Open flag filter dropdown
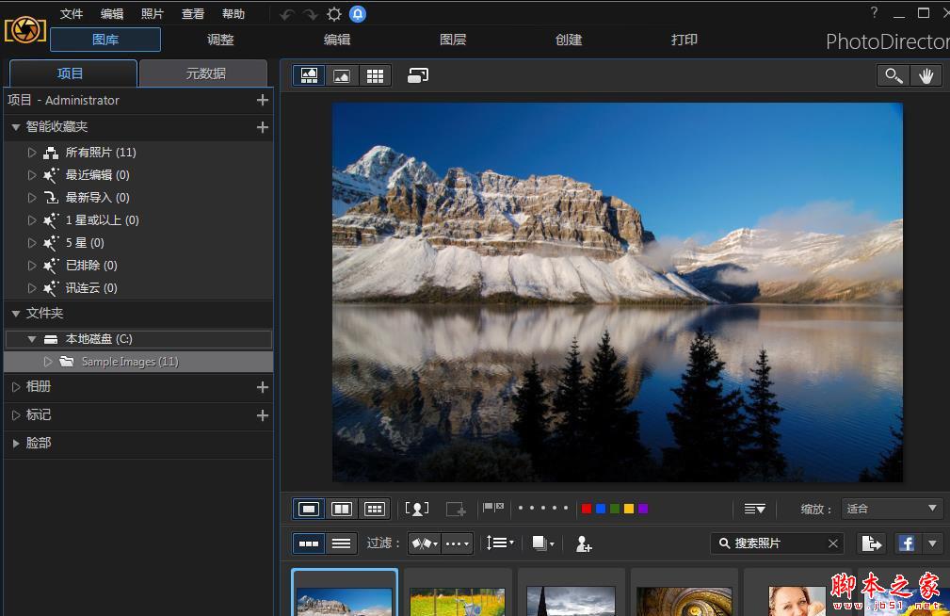The image size is (950, 616). click(425, 543)
